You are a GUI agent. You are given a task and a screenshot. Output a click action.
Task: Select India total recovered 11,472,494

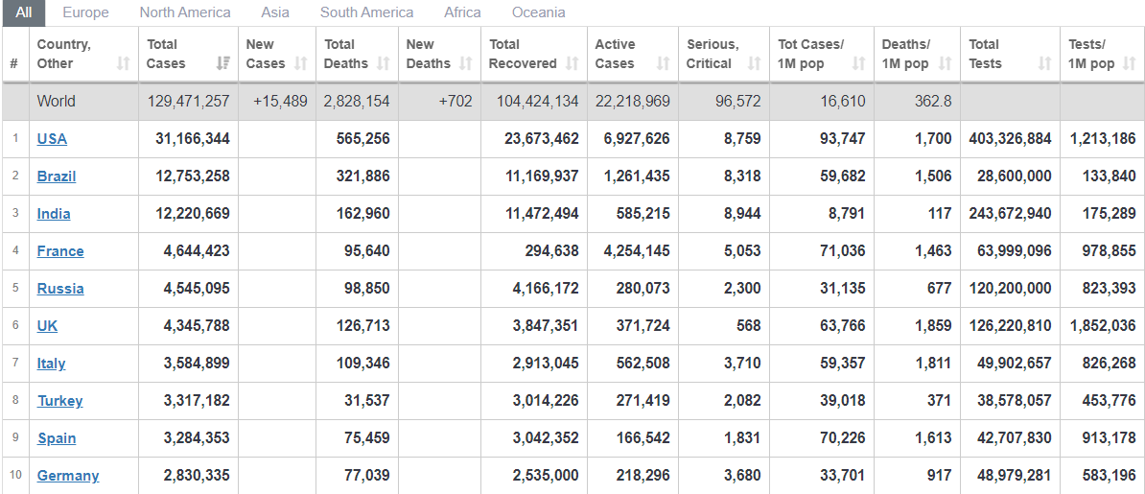click(x=542, y=213)
